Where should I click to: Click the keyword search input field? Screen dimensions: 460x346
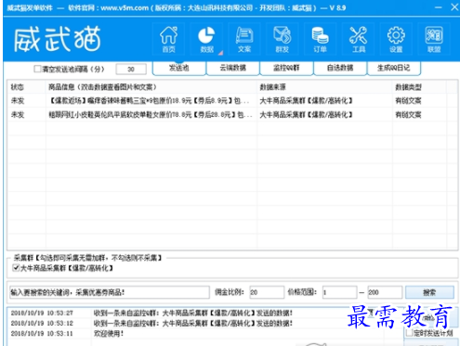110,292
